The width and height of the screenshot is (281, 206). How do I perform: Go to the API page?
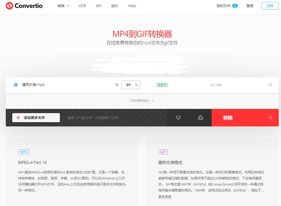[99, 6]
